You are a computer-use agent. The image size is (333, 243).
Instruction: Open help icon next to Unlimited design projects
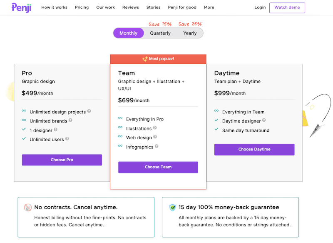click(x=89, y=111)
